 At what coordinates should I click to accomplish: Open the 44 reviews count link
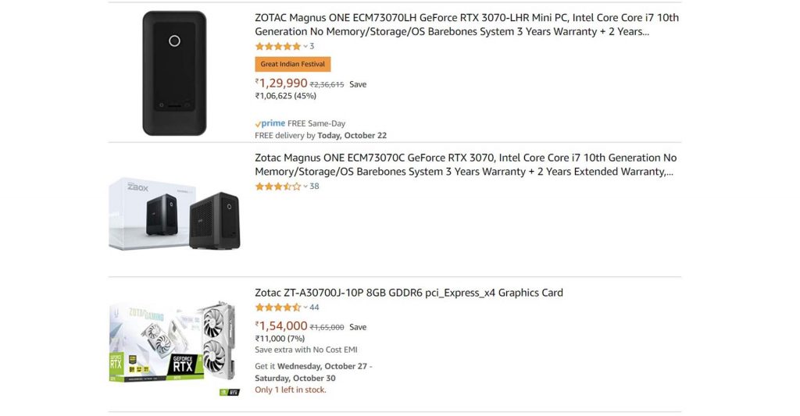coord(314,308)
